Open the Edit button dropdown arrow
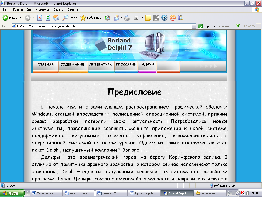This screenshot has width=262, height=197. pyautogui.click(x=142, y=18)
